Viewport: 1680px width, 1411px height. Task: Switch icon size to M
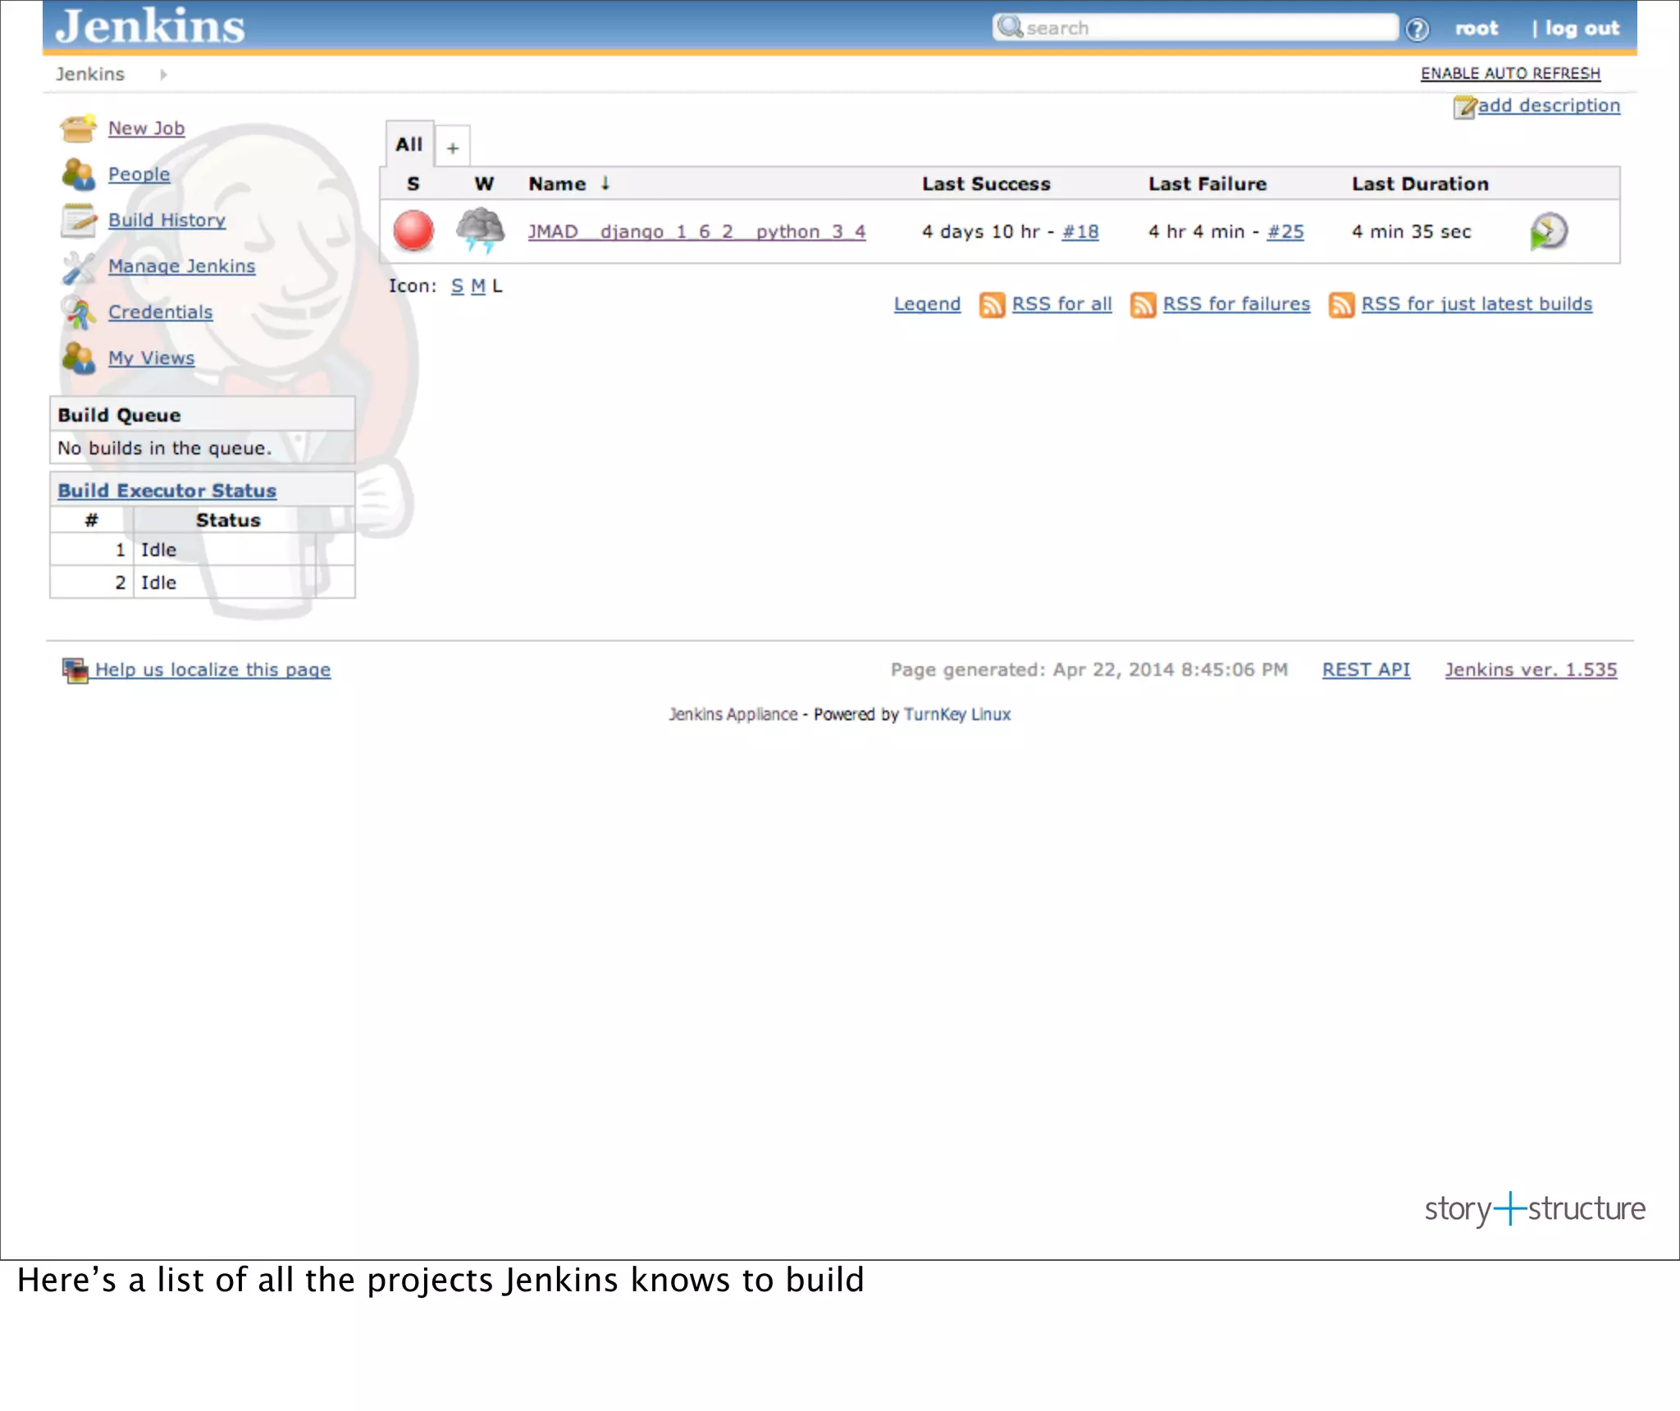478,286
